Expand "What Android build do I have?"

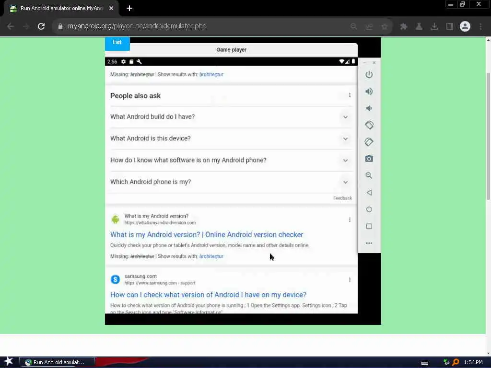point(231,117)
